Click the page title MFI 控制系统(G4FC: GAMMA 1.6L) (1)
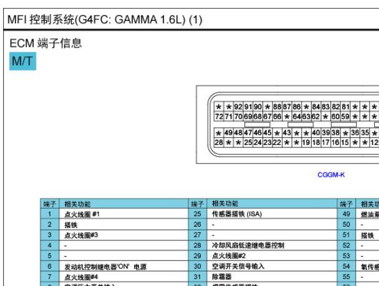The width and height of the screenshot is (379, 286). [105, 19]
